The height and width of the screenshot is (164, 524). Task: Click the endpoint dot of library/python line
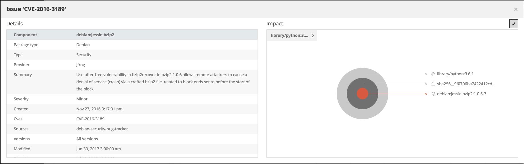click(x=426, y=74)
